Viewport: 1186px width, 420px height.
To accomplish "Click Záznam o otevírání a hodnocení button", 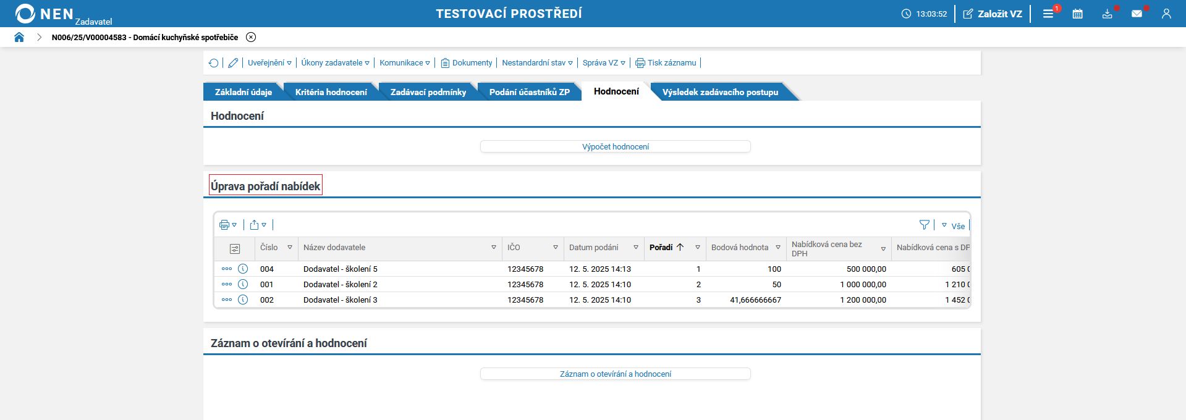I will tap(616, 374).
